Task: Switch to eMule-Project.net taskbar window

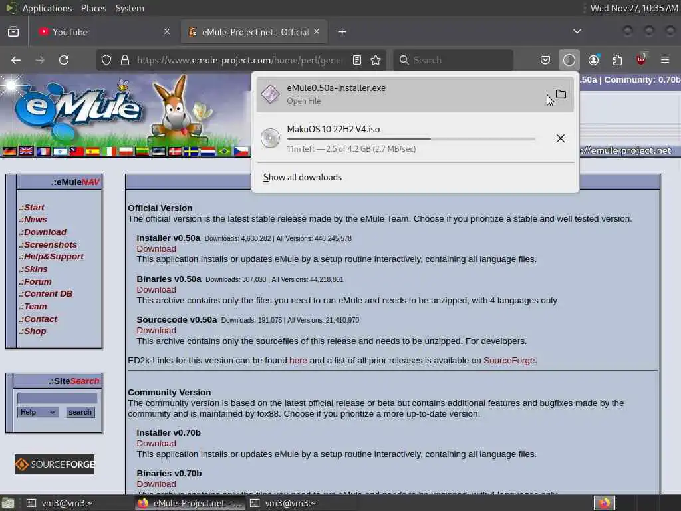Action: (191, 503)
